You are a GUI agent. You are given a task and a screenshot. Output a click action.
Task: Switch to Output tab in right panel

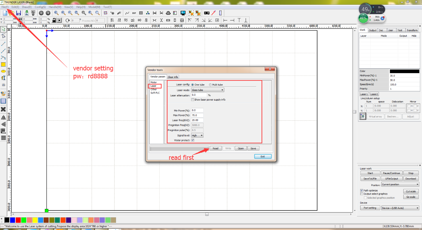(x=373, y=30)
